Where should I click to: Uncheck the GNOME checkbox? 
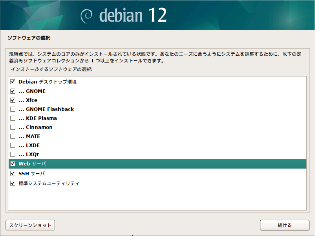13,91
